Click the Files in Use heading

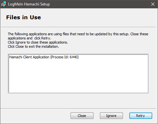pos(24,17)
